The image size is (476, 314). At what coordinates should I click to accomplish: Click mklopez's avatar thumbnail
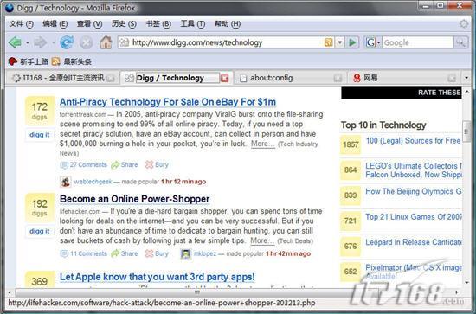[186, 254]
